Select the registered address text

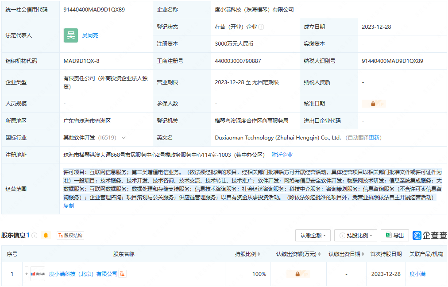pyautogui.click(x=164, y=155)
